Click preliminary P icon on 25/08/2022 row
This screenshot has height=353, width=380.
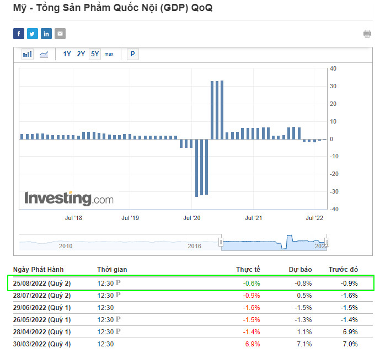pos(118,283)
